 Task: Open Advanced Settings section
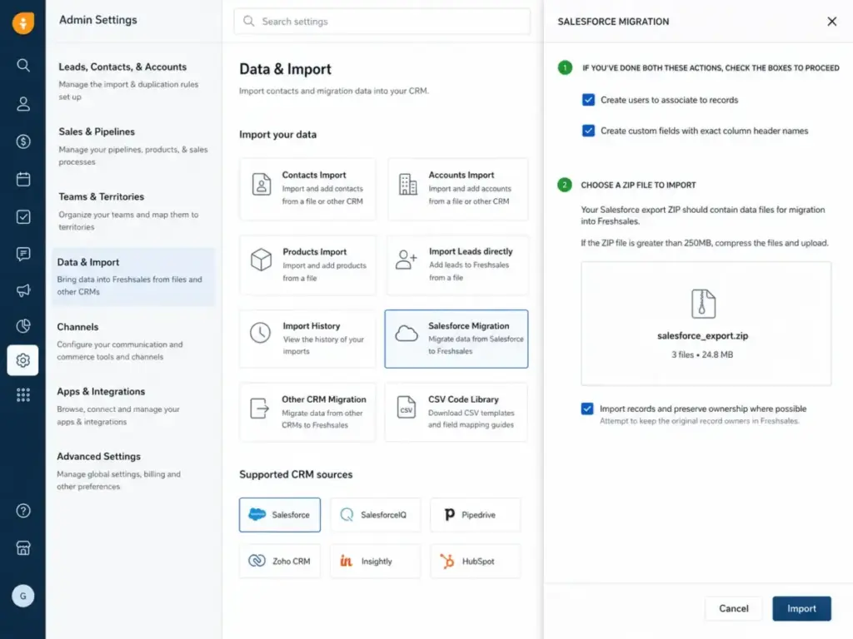pos(133,471)
